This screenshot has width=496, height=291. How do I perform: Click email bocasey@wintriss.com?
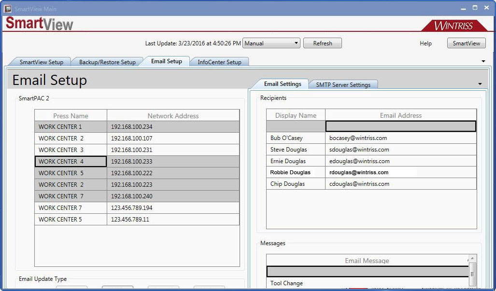coord(358,138)
